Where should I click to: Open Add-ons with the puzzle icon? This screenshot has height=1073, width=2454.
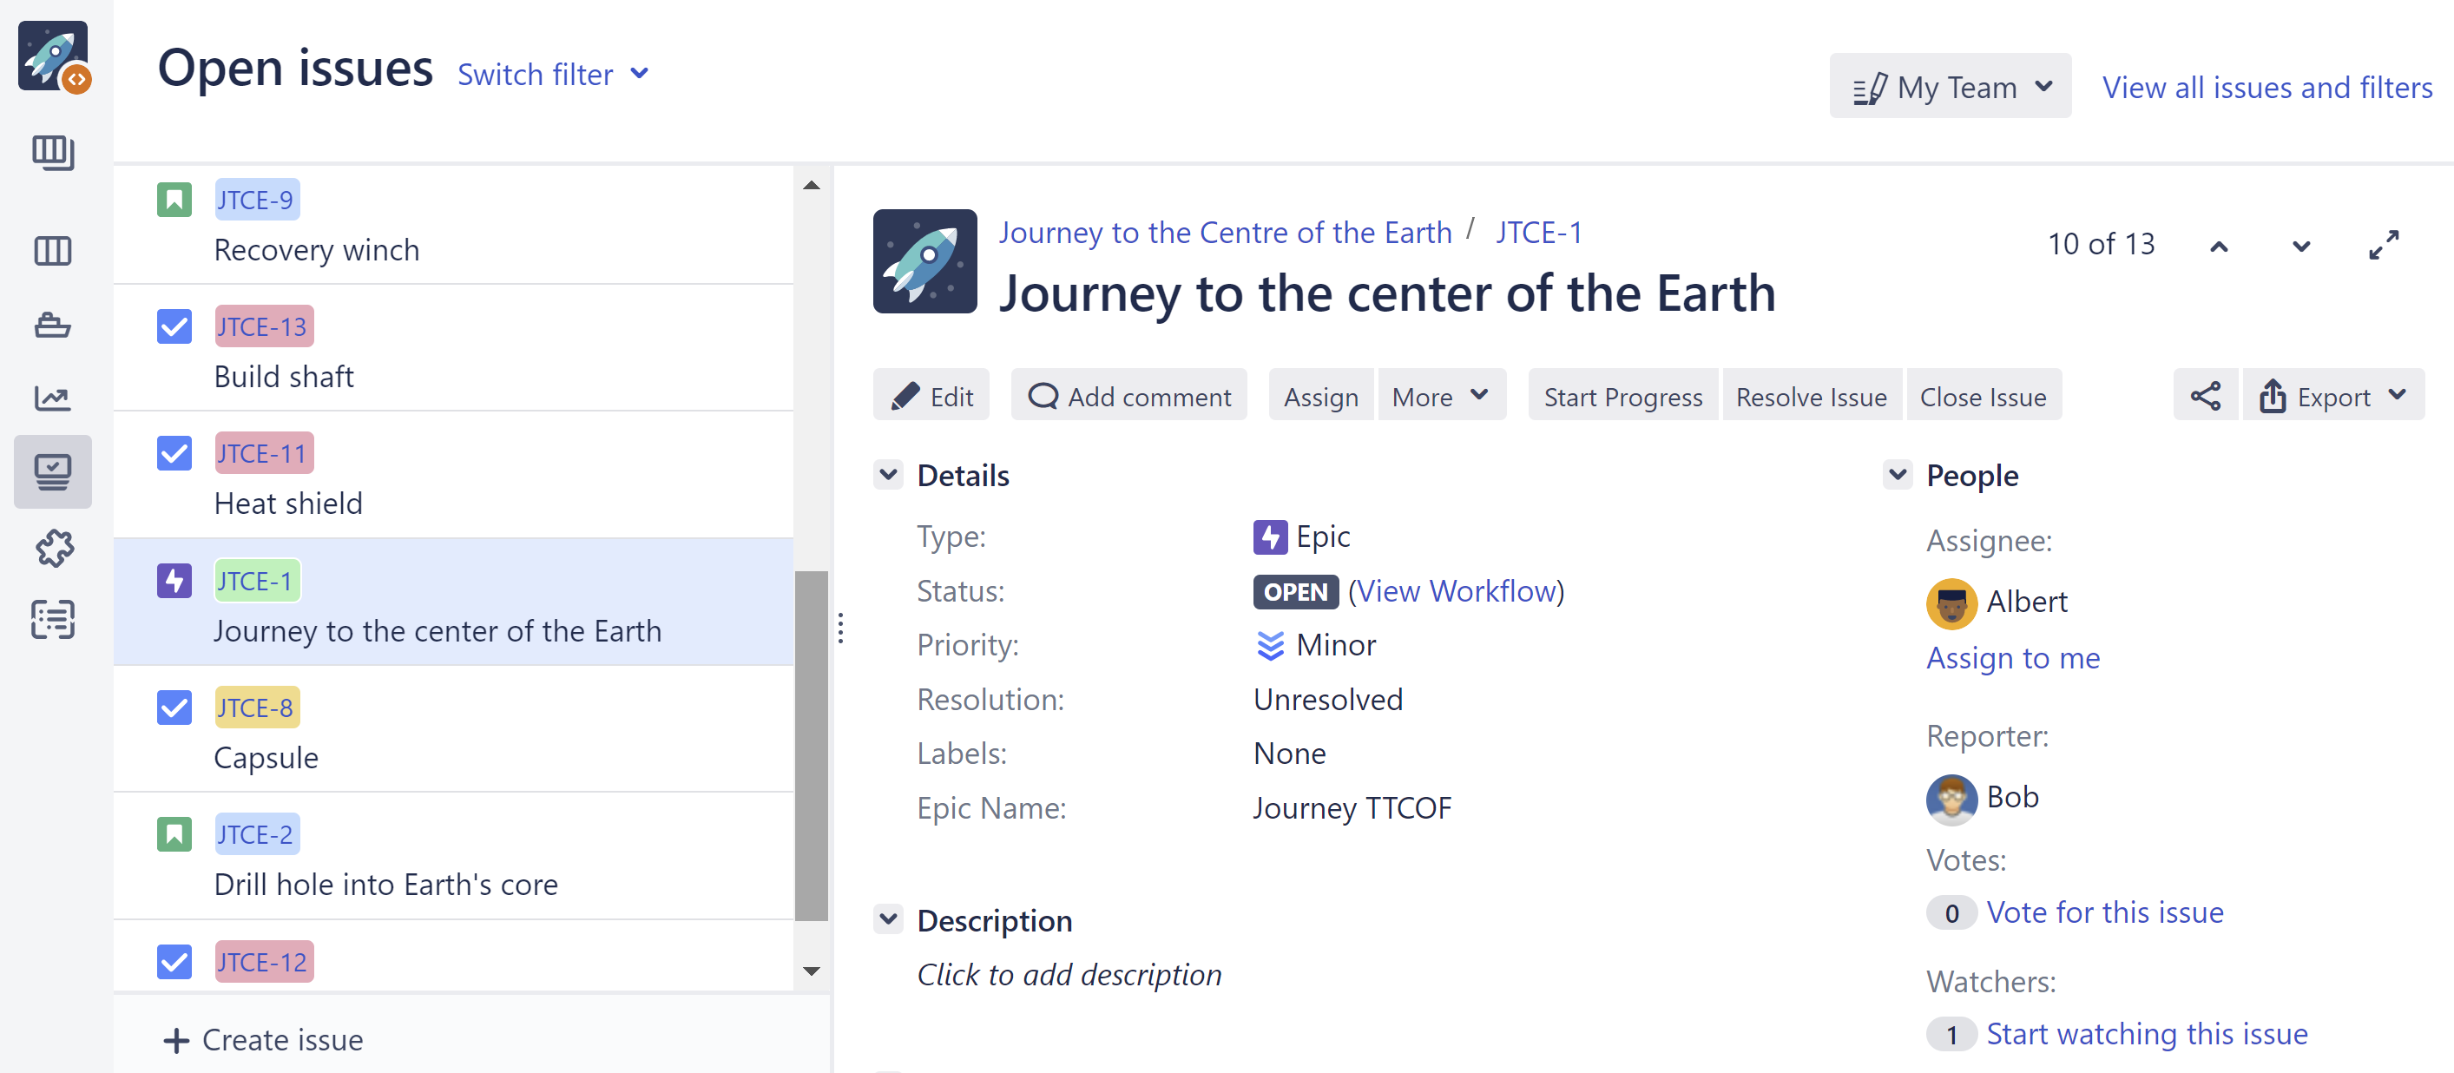point(52,549)
